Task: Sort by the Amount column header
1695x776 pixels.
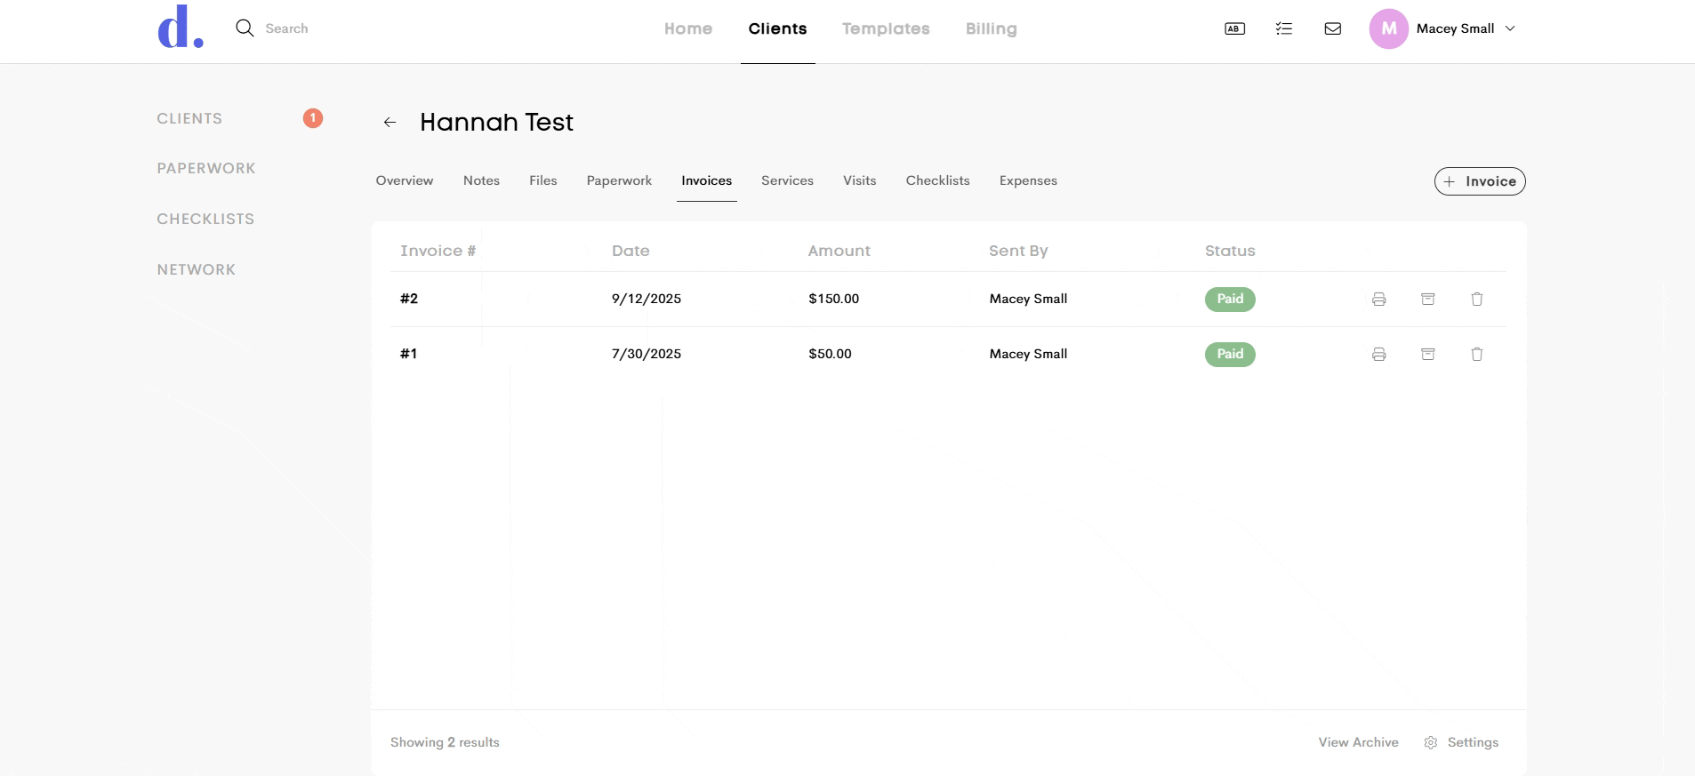Action: pos(839,251)
